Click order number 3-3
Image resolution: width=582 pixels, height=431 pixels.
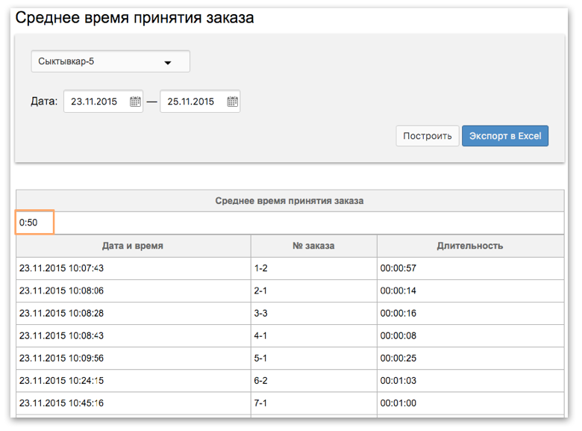pyautogui.click(x=260, y=313)
